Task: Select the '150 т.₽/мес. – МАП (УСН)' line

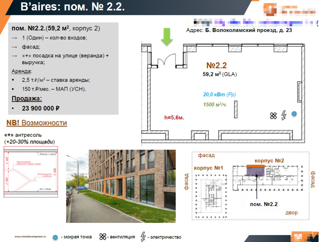Action: 54,89
